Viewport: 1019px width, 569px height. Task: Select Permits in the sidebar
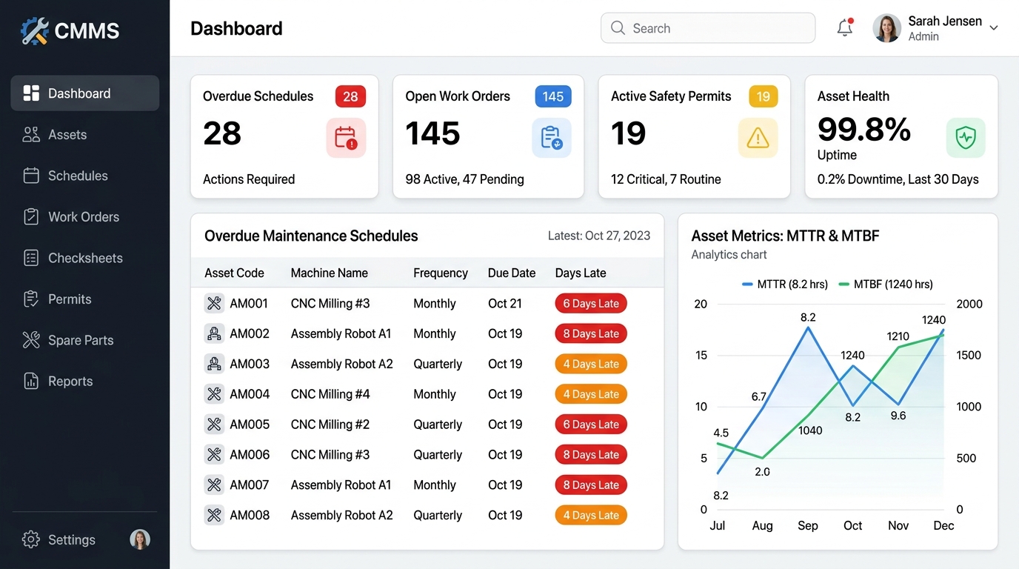[x=85, y=299]
